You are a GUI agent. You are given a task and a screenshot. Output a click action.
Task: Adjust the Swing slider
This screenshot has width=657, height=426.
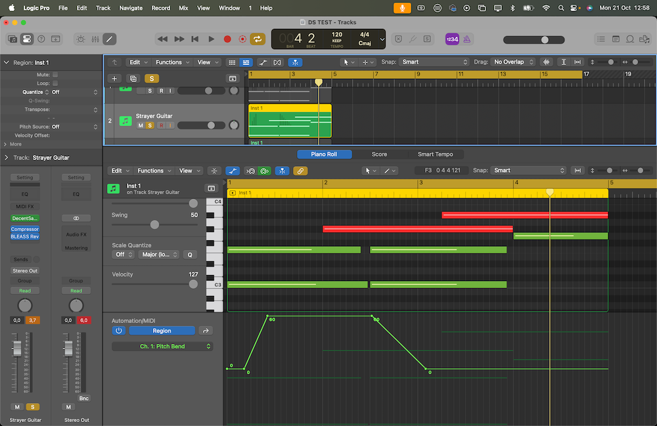click(x=154, y=224)
